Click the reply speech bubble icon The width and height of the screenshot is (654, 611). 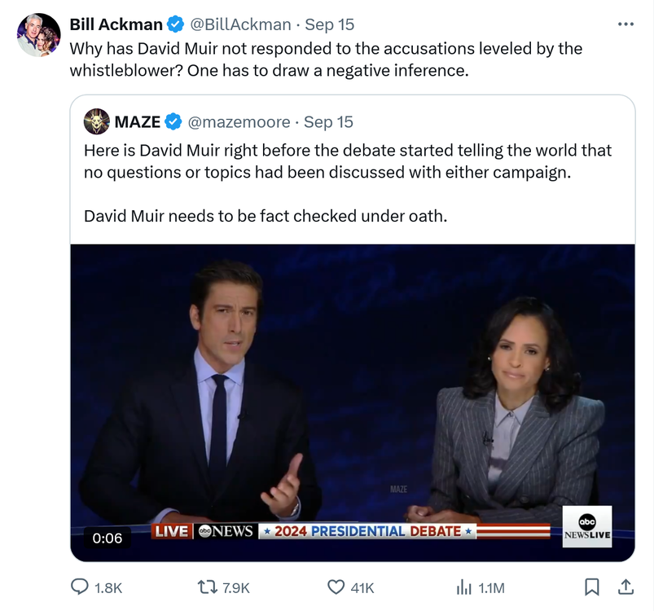click(x=81, y=587)
